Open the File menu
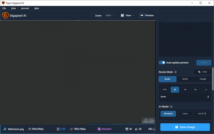The width and height of the screenshot is (214, 134). 4,8
